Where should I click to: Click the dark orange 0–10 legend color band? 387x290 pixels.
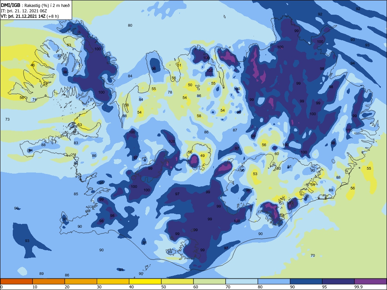tap(17, 281)
